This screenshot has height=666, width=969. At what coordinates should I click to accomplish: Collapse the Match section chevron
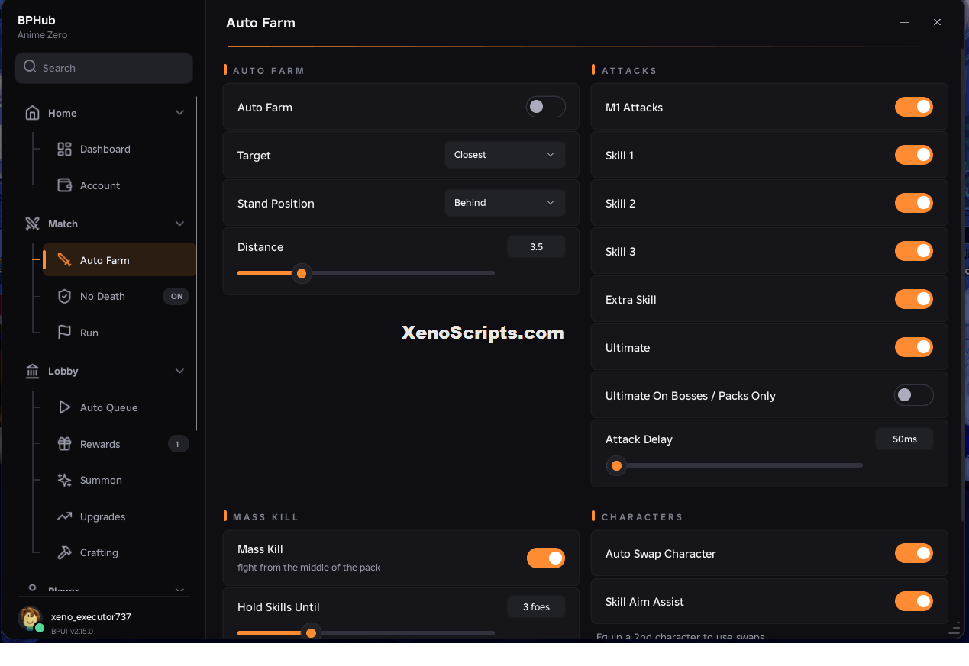point(179,224)
